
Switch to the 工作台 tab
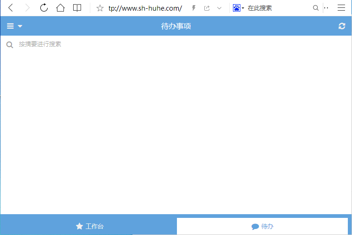89,226
